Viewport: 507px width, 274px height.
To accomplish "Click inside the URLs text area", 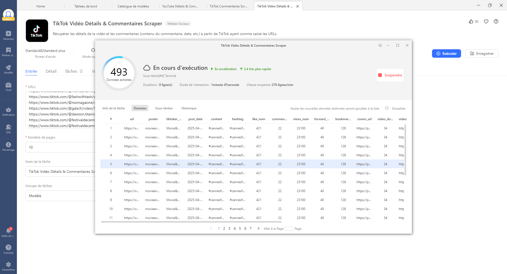I will point(60,110).
